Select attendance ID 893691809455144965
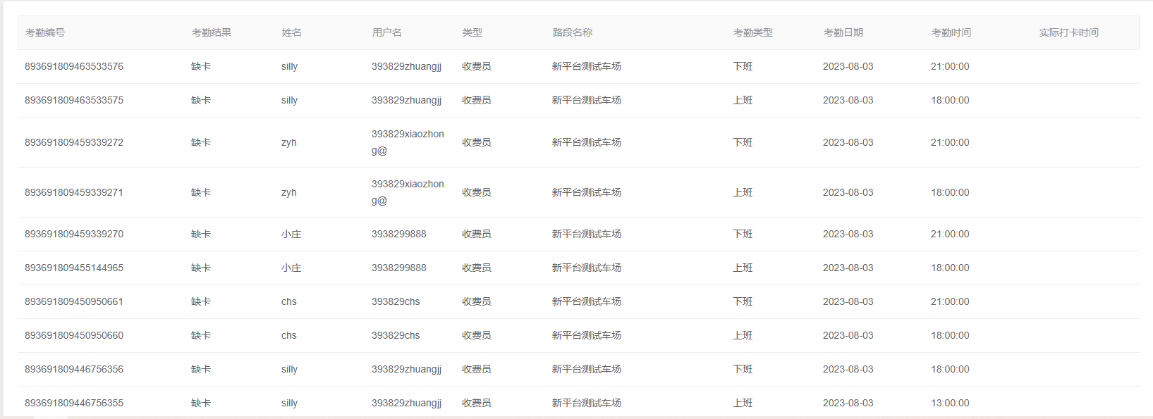The height and width of the screenshot is (419, 1153). click(74, 268)
